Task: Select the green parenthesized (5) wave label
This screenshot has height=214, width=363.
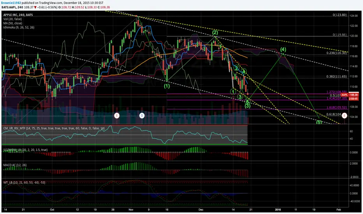Action: coord(319,122)
